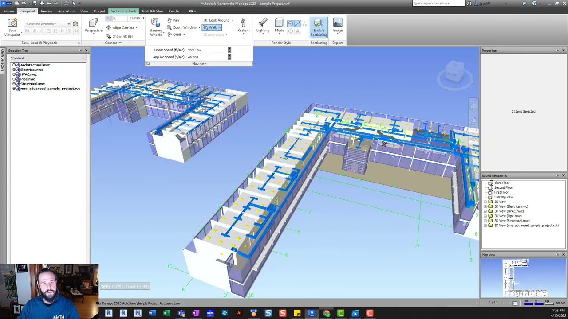
Task: Open the Realism options
Action: click(243, 26)
